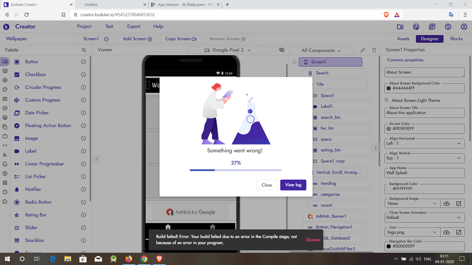Open the account profile icon

pos(464,27)
